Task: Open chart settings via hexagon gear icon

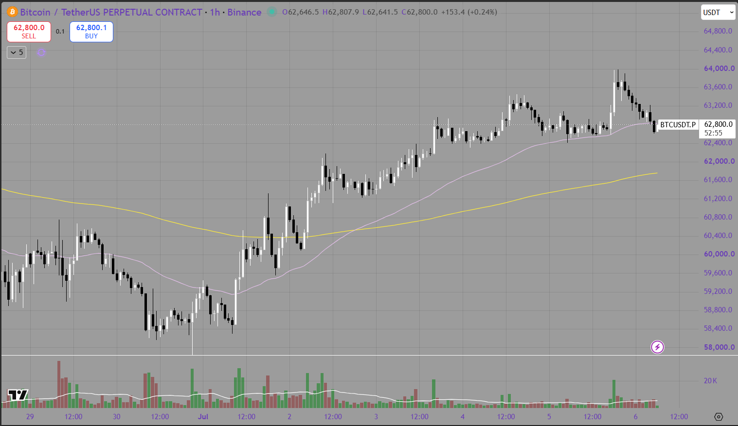Action: (719, 417)
